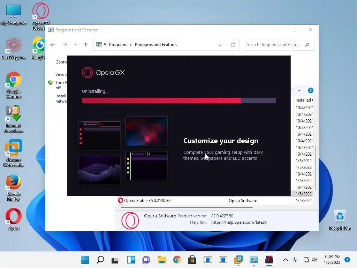This screenshot has height=268, width=357.
Task: Click Programs and Features in breadcrumb
Action: click(156, 45)
